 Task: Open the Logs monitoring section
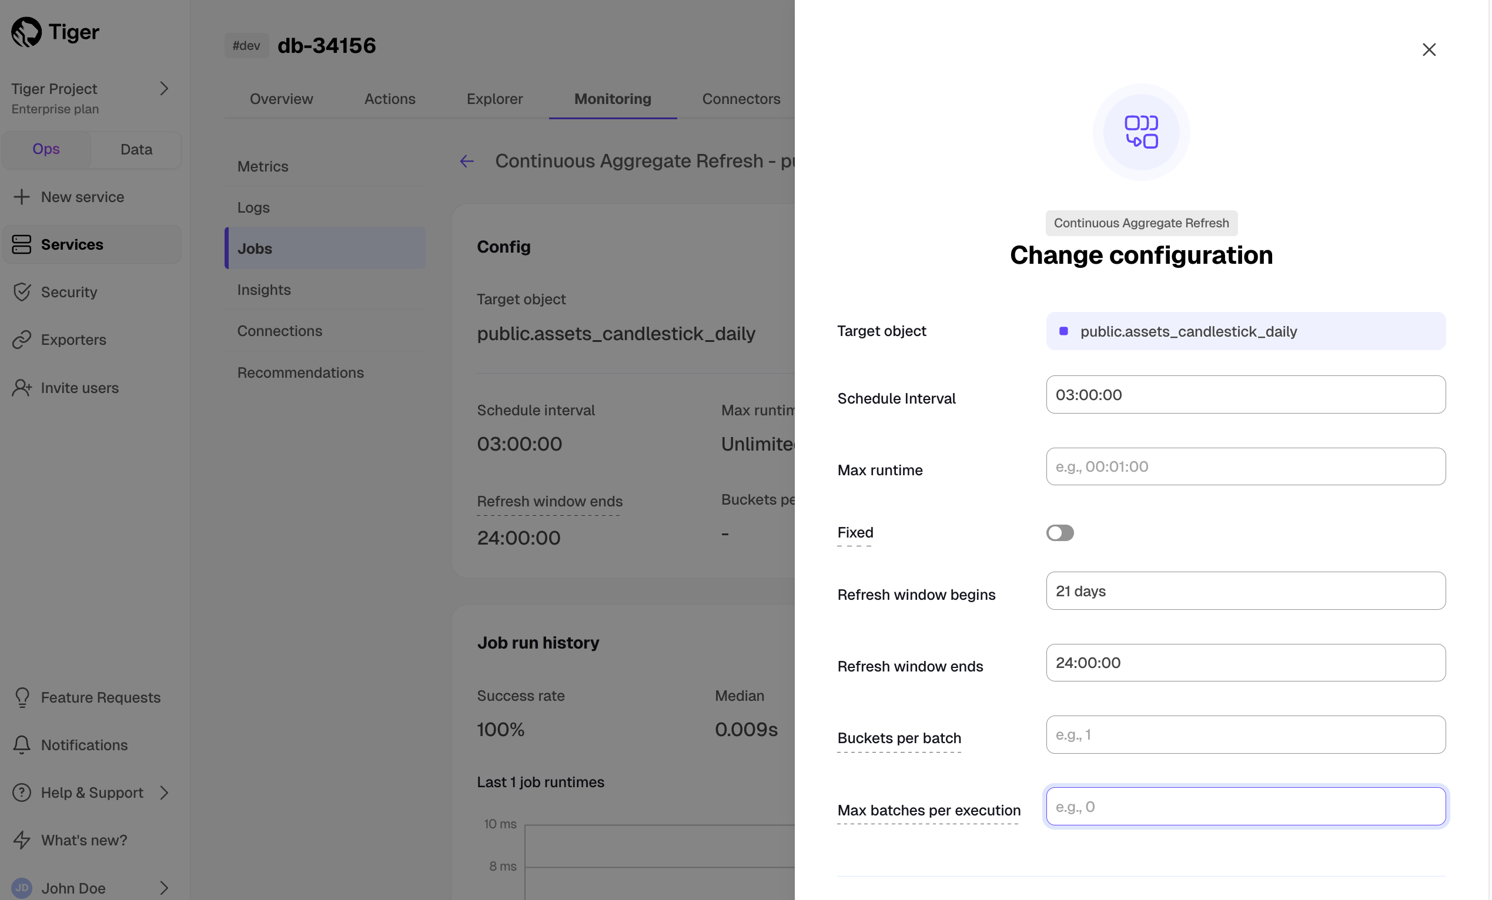tap(254, 207)
